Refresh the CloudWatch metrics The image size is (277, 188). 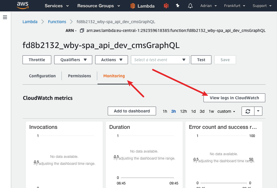pos(248,111)
